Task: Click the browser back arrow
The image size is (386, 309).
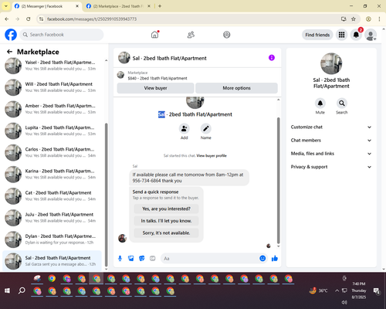Action: 7,19
